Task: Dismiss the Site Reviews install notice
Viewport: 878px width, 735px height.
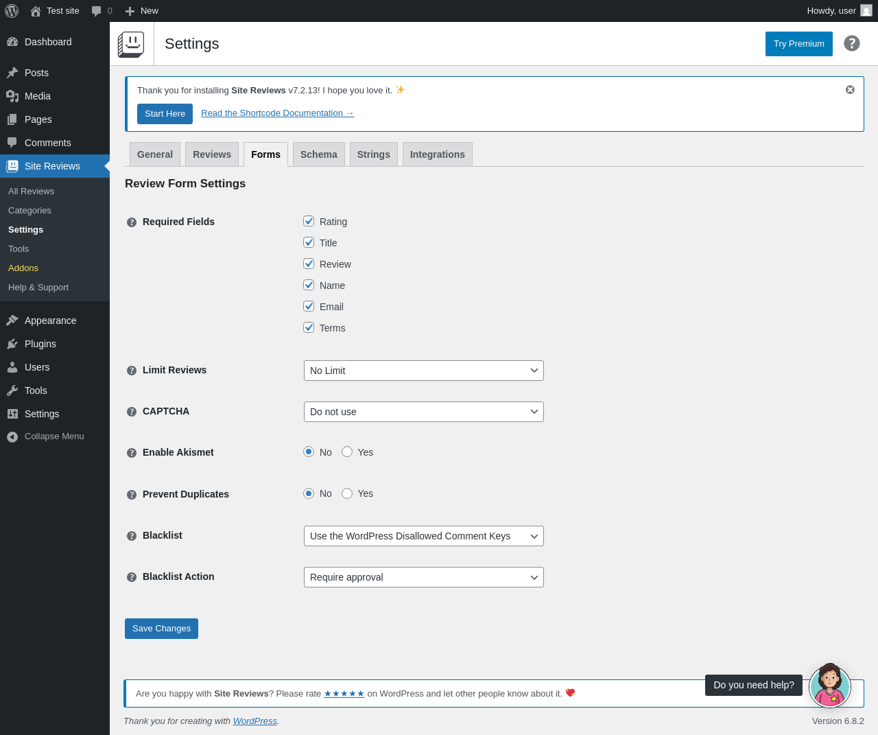Action: 850,90
